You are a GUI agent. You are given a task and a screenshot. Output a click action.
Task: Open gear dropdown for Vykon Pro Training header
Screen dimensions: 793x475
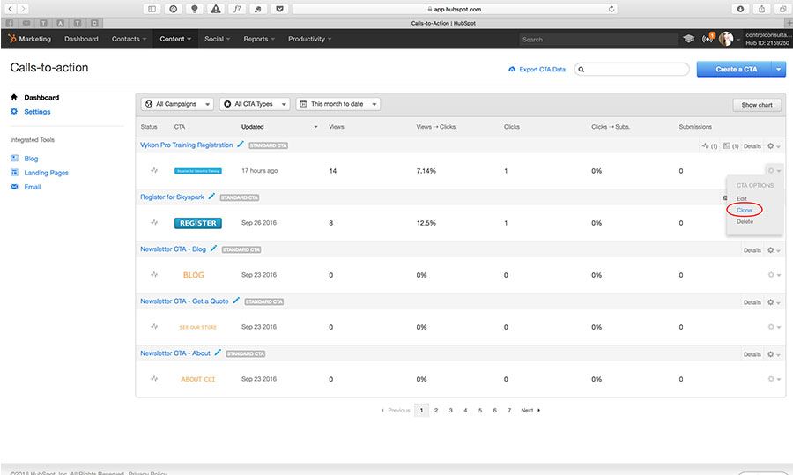tap(774, 145)
